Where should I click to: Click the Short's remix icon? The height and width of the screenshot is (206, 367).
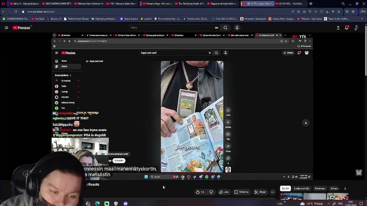pyautogui.click(x=228, y=158)
